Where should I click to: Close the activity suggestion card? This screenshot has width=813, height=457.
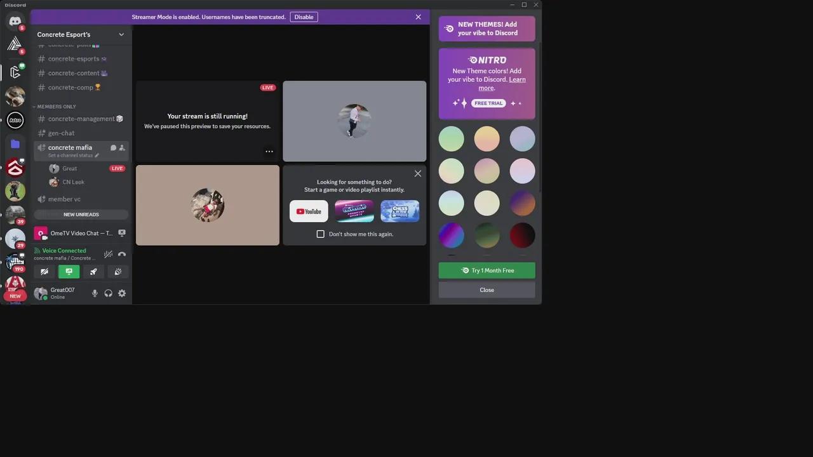[x=417, y=173]
